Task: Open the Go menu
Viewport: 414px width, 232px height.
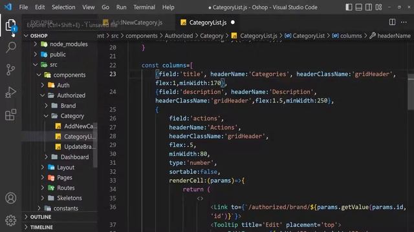Action: [x=105, y=7]
